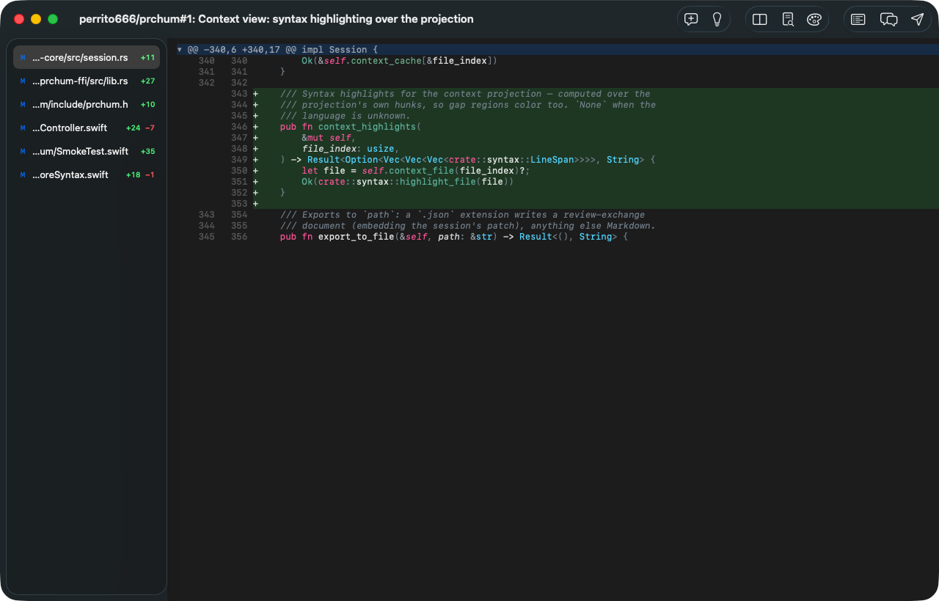The width and height of the screenshot is (939, 601).
Task: Click the add comment icon with plus
Action: [690, 20]
